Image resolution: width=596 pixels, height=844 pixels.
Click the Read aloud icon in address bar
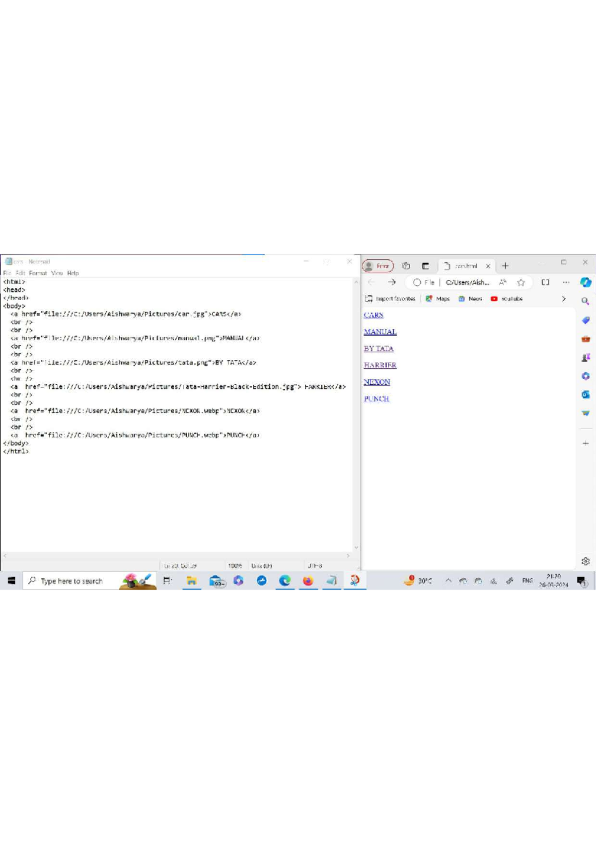click(503, 282)
